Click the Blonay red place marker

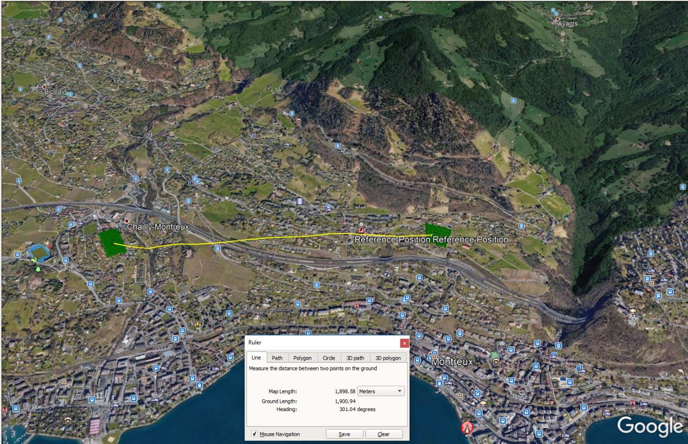[45, 86]
